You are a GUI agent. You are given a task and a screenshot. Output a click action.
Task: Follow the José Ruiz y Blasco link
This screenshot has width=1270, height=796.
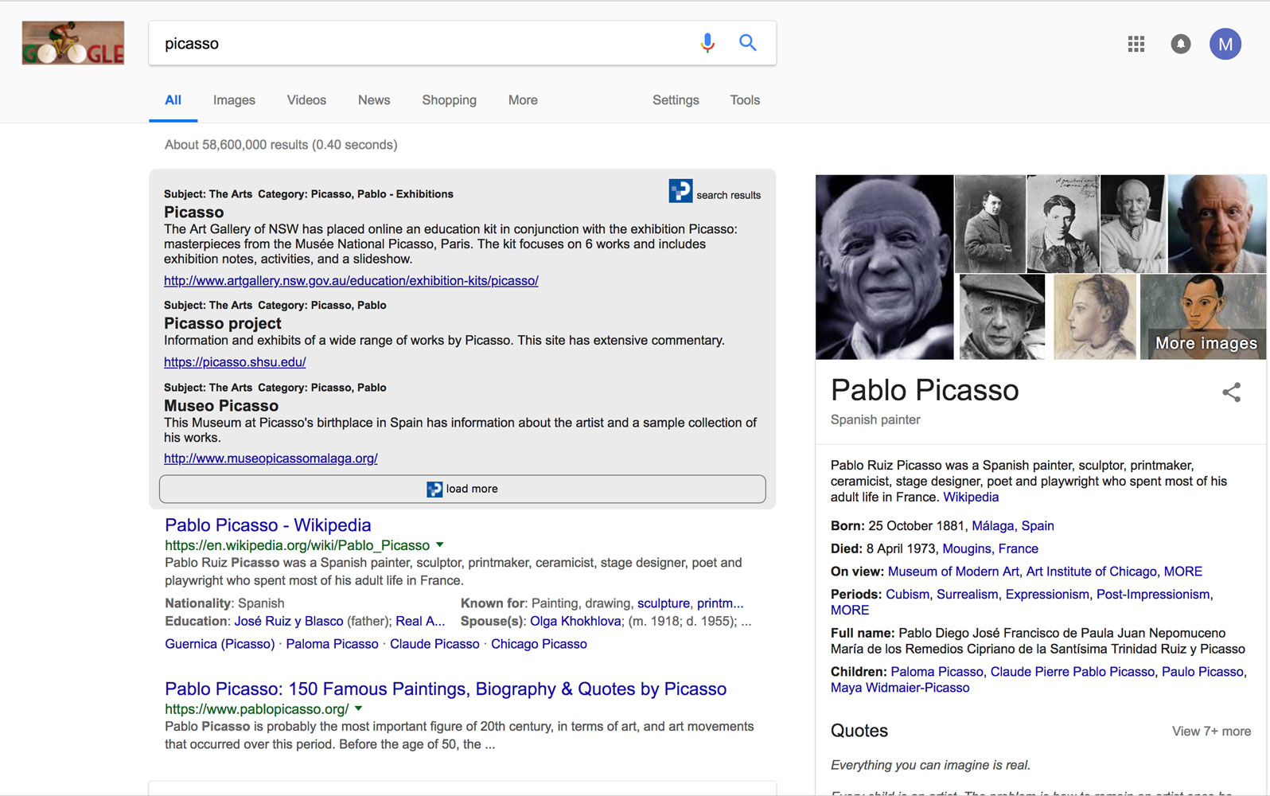(x=289, y=621)
